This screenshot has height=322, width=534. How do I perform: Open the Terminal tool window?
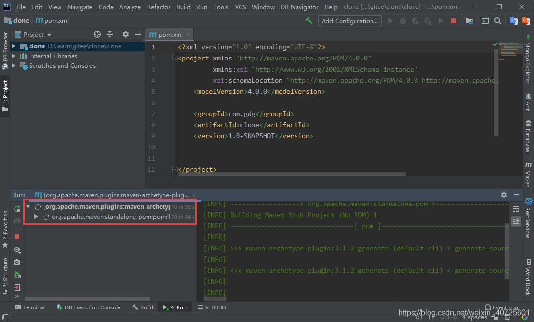30,307
